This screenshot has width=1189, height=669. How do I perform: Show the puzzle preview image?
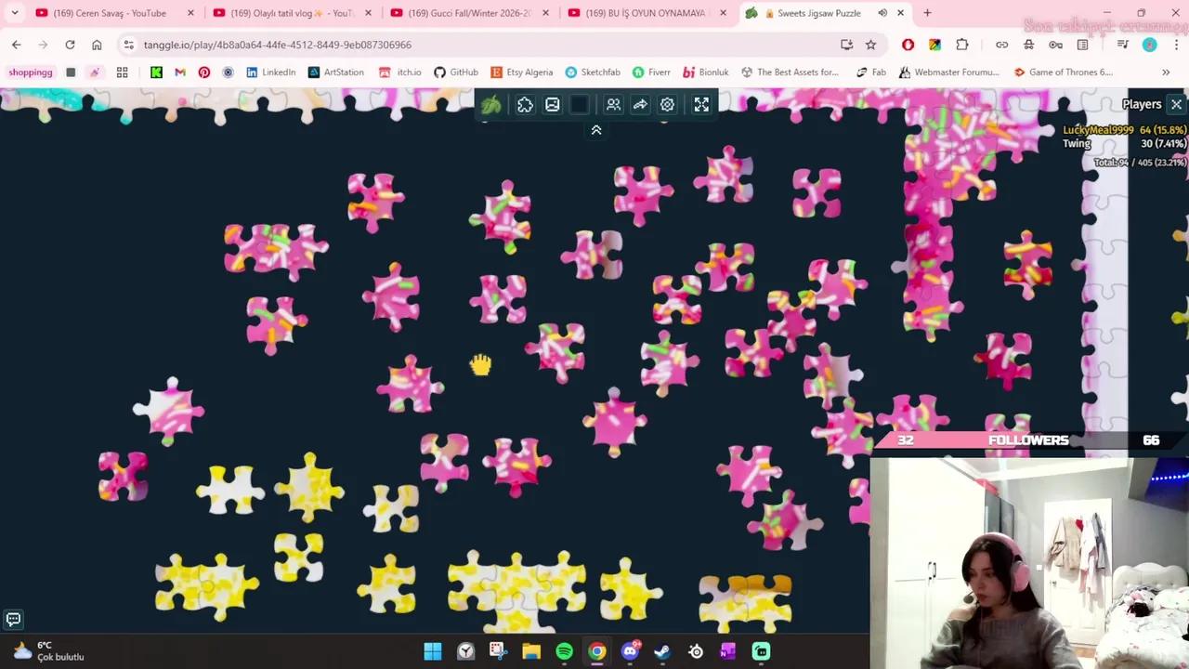(x=552, y=105)
